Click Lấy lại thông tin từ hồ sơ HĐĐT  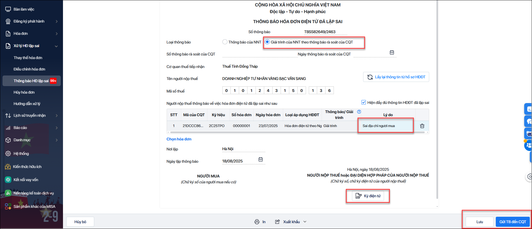point(396,77)
